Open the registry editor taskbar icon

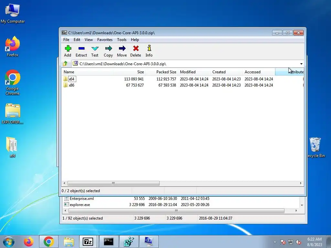point(129,242)
